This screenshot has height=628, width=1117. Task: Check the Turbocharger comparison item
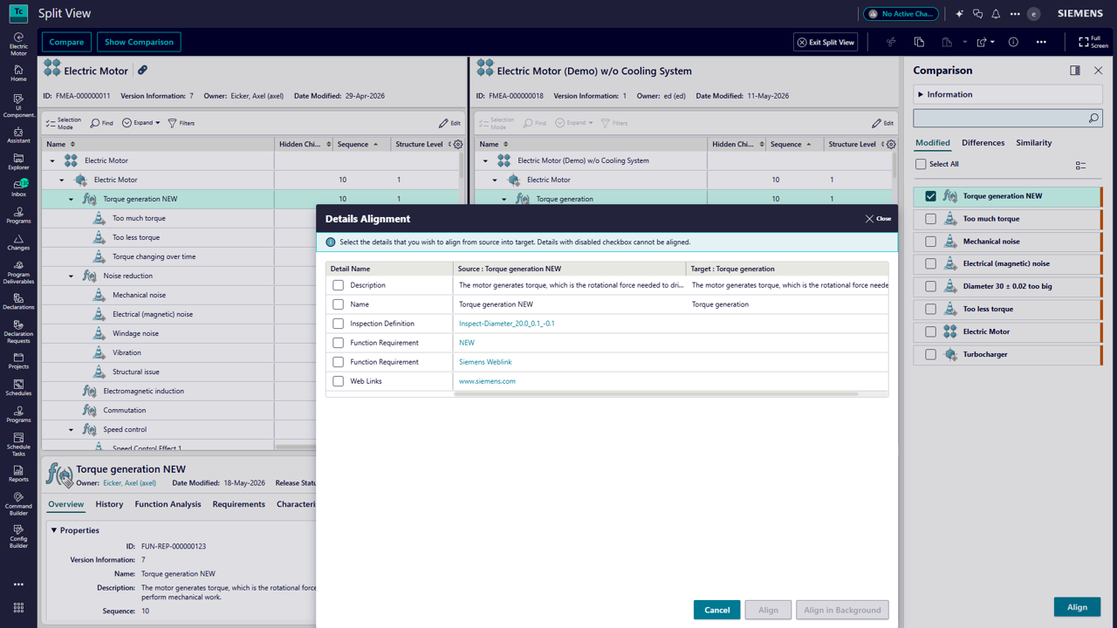pos(930,354)
